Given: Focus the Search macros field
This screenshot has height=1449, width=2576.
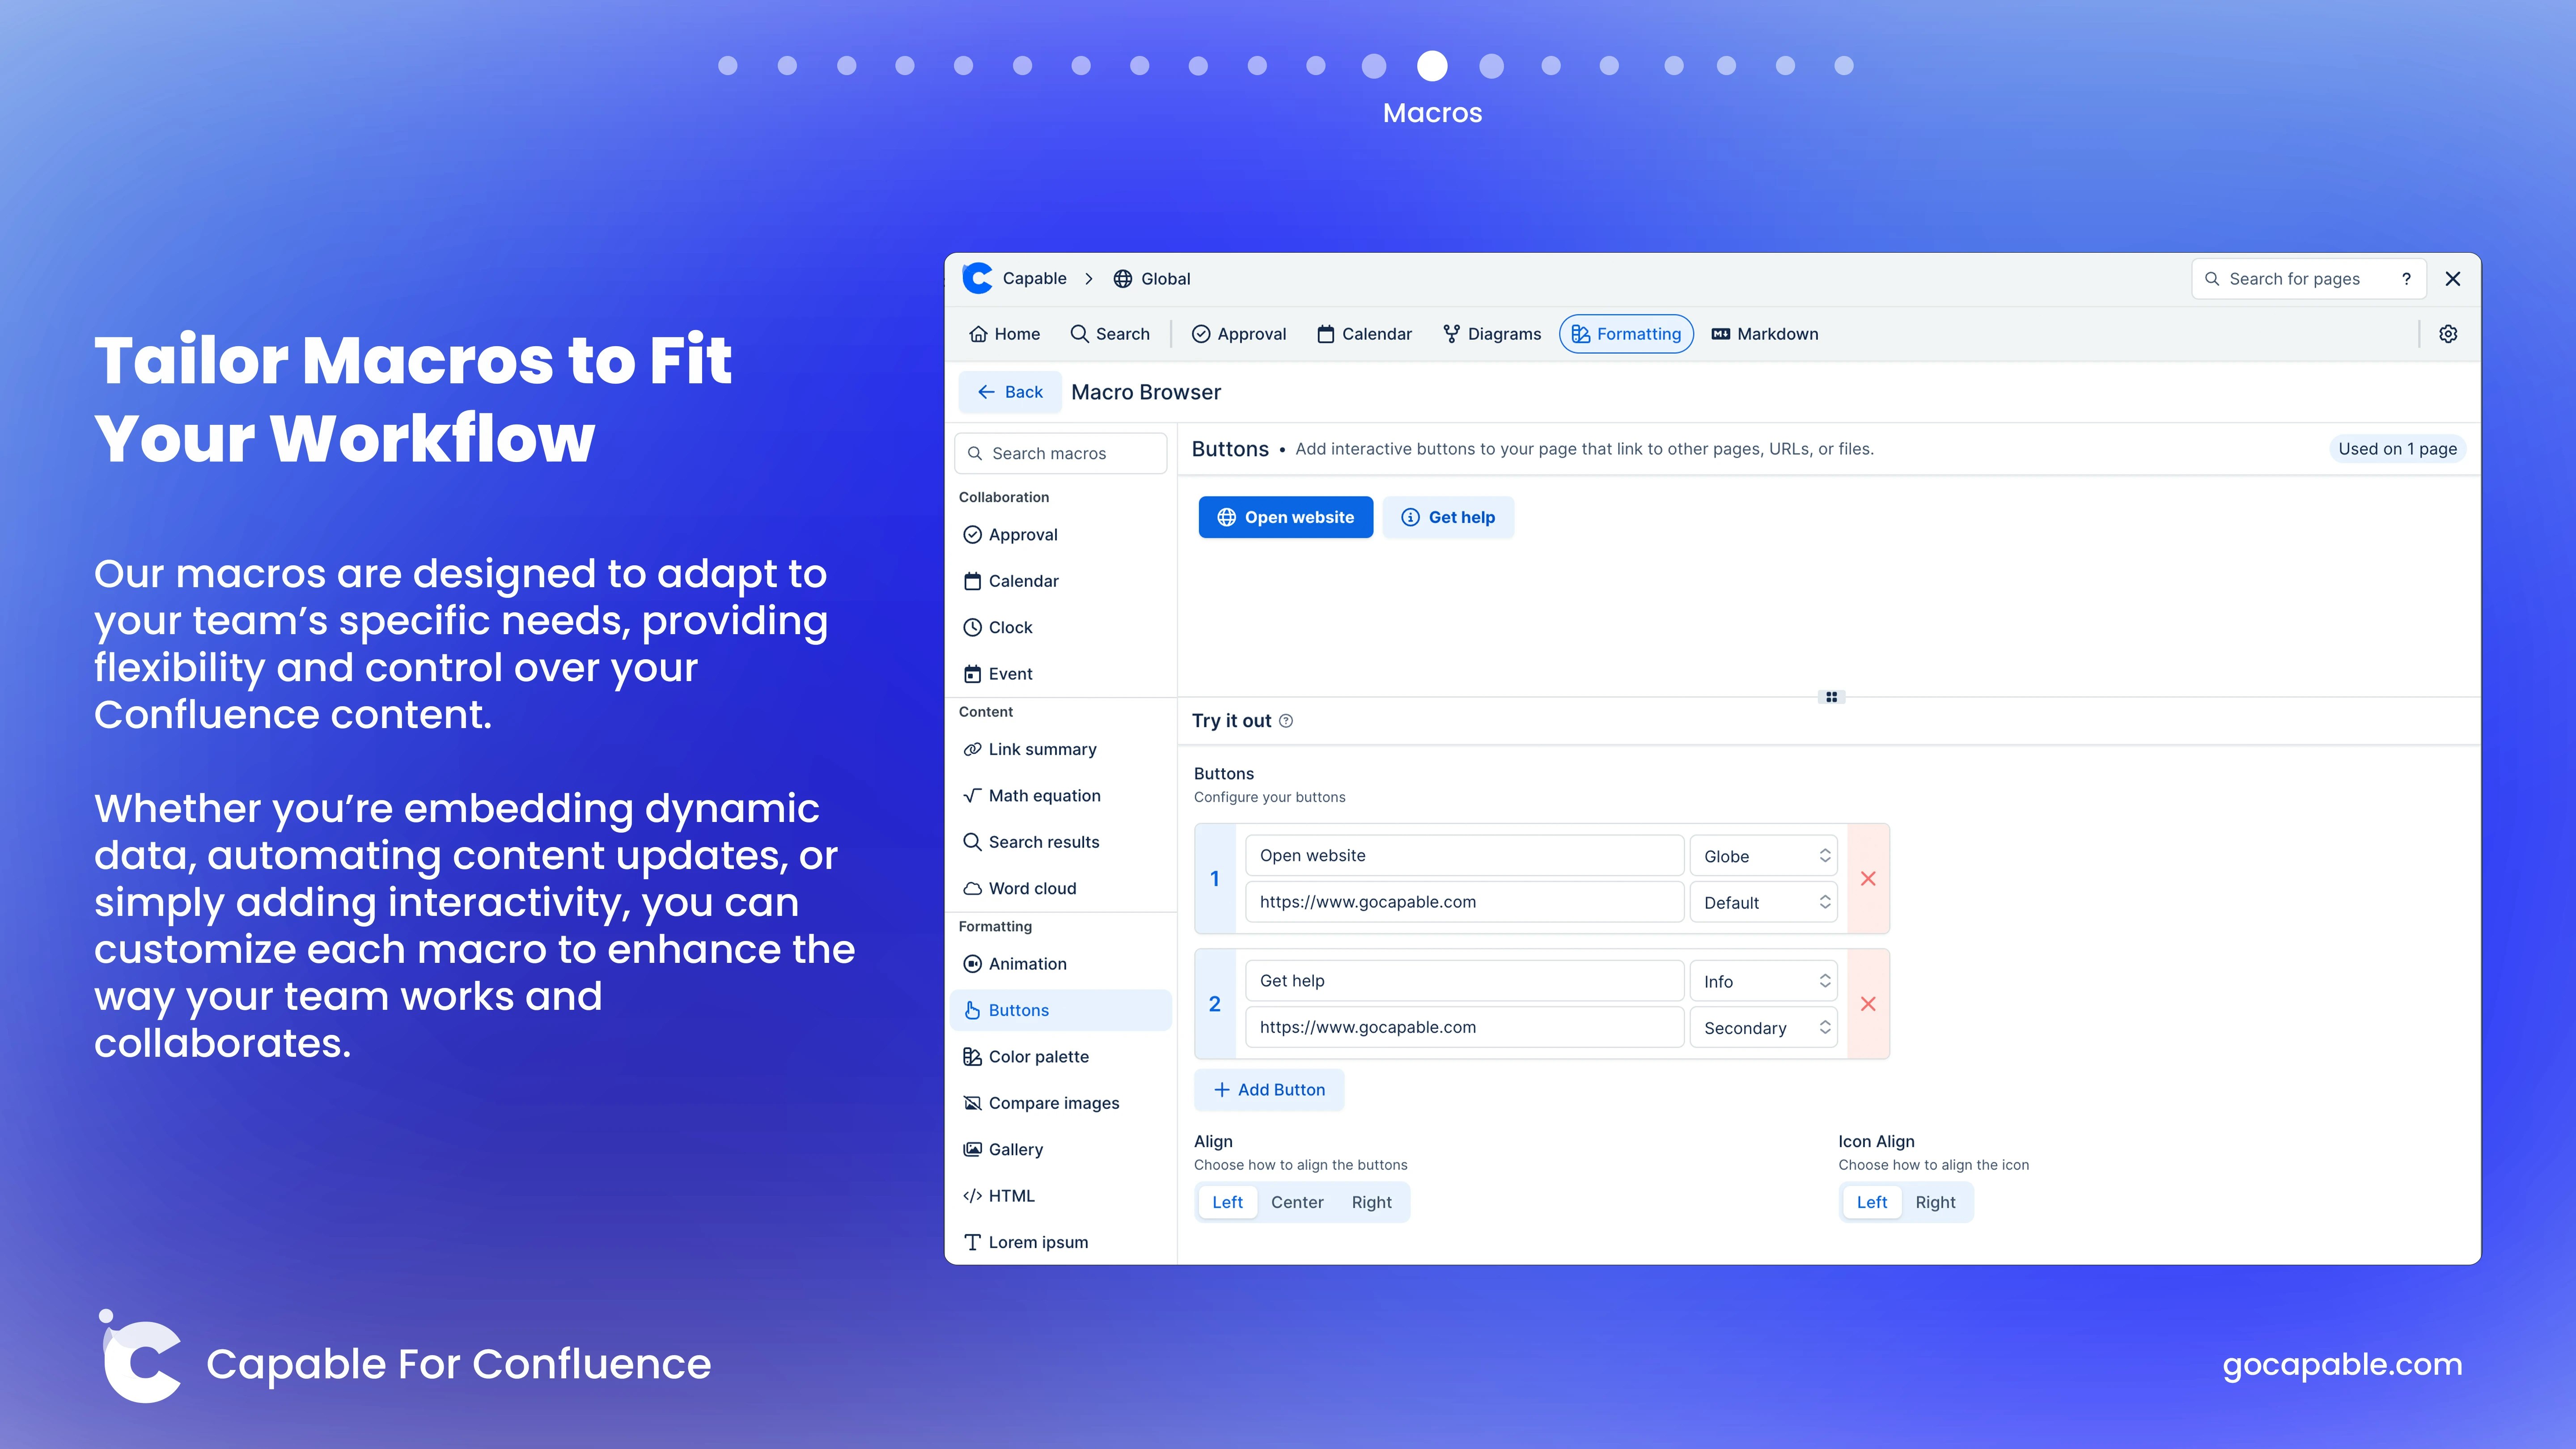Looking at the screenshot, I should pyautogui.click(x=1060, y=453).
